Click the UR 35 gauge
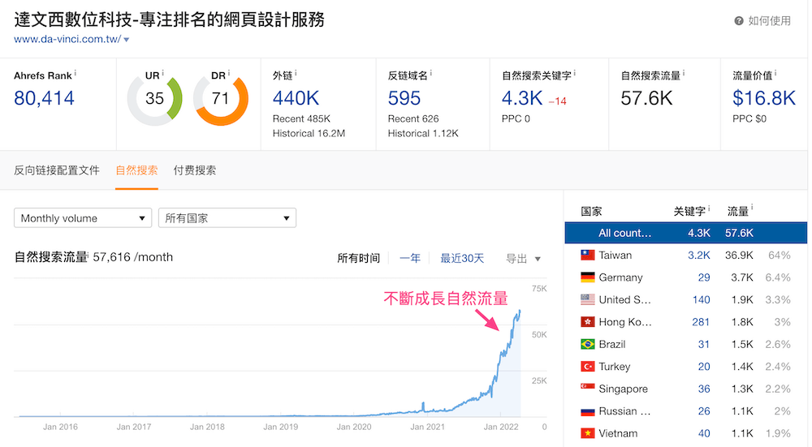Screen dimensions: 812x447 [x=154, y=98]
